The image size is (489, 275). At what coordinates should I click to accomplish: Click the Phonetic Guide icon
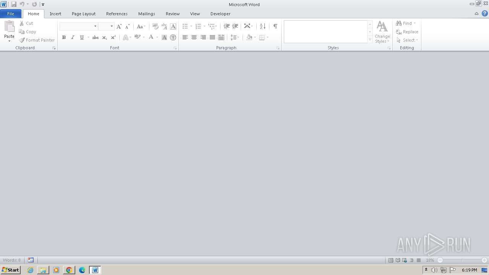(164, 26)
